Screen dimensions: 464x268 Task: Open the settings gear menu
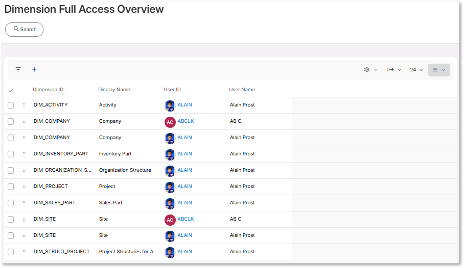coord(366,70)
